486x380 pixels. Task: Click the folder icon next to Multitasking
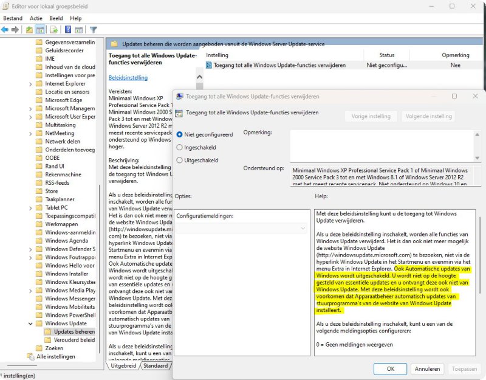coord(39,125)
